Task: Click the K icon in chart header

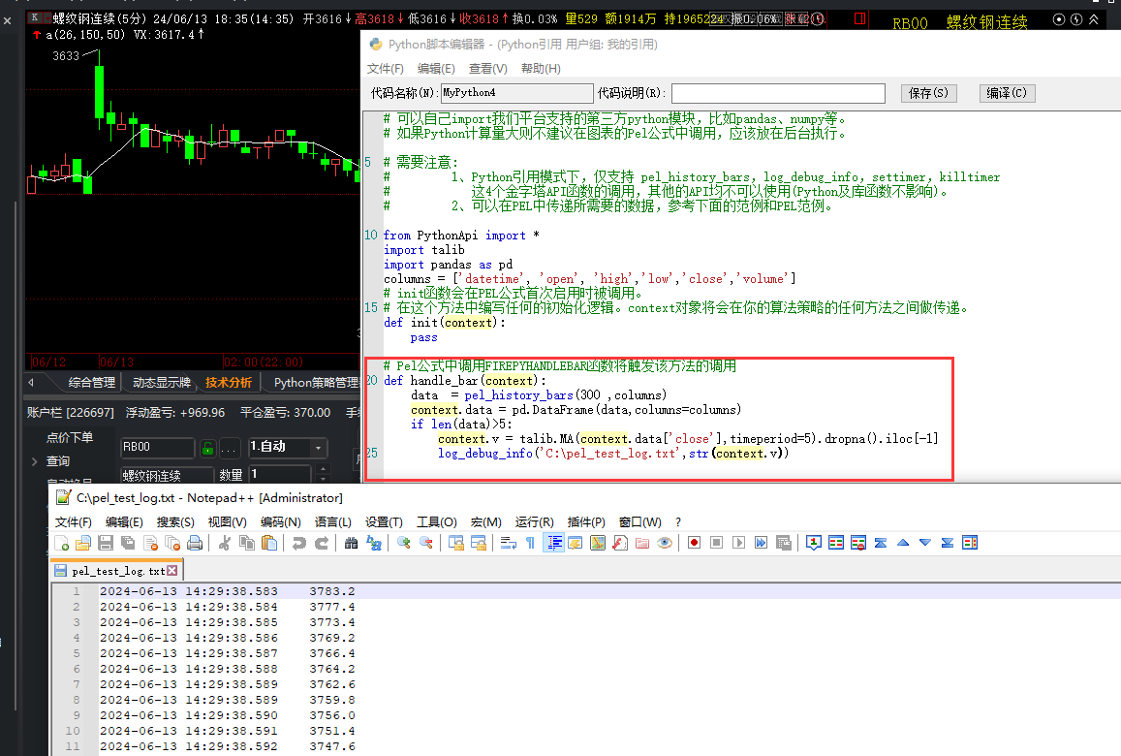Action: coord(34,17)
